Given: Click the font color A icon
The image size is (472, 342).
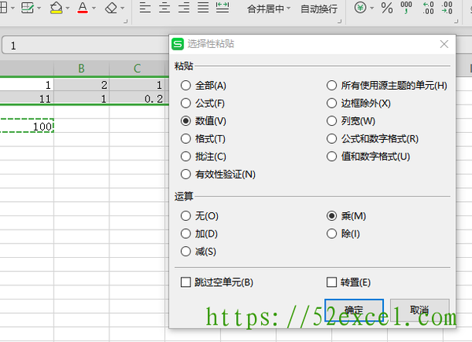Looking at the screenshot, I should pyautogui.click(x=83, y=8).
